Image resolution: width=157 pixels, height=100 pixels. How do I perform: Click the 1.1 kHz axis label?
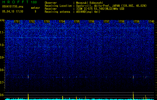2,32
